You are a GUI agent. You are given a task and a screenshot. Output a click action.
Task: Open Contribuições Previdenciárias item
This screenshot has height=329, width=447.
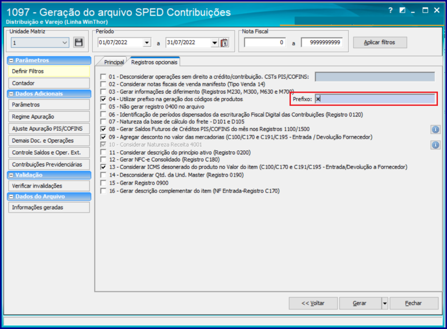click(49, 164)
